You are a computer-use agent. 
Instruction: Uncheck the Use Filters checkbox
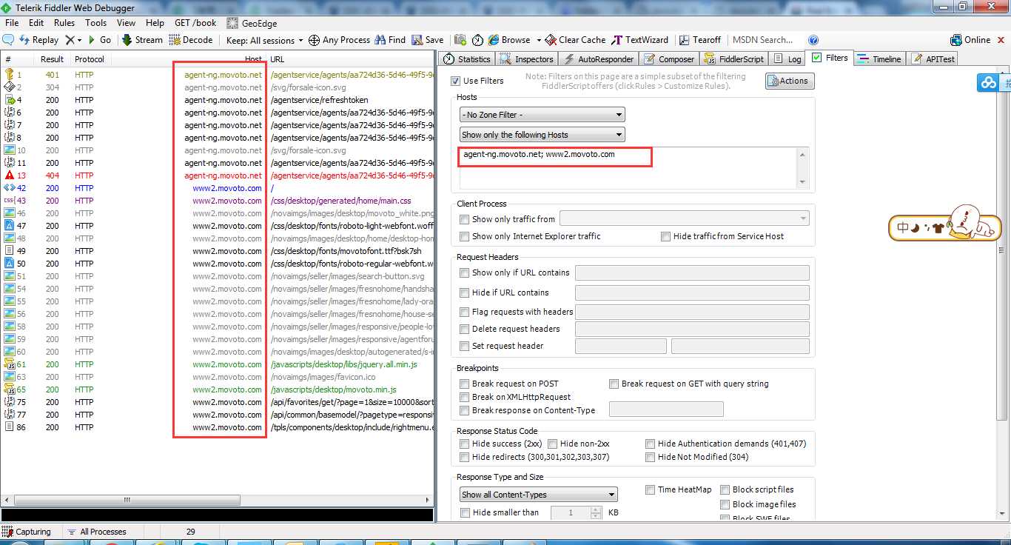click(x=455, y=81)
